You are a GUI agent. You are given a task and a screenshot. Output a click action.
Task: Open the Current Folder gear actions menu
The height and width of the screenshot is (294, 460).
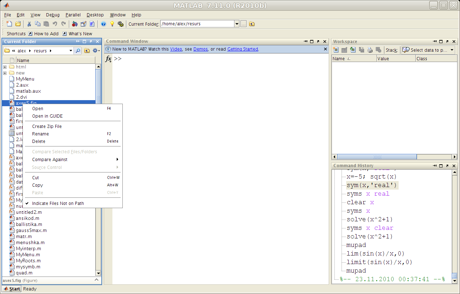96,51
